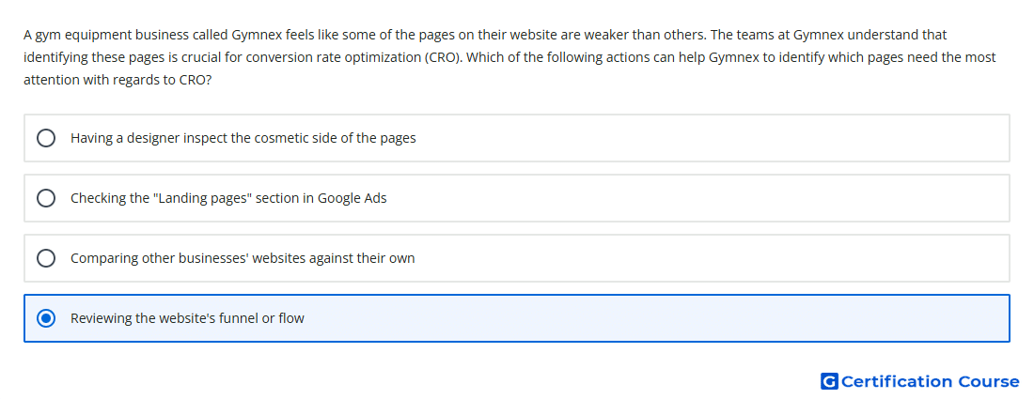Select the radio button for designer inspection option
The width and height of the screenshot is (1034, 399).
coord(46,138)
